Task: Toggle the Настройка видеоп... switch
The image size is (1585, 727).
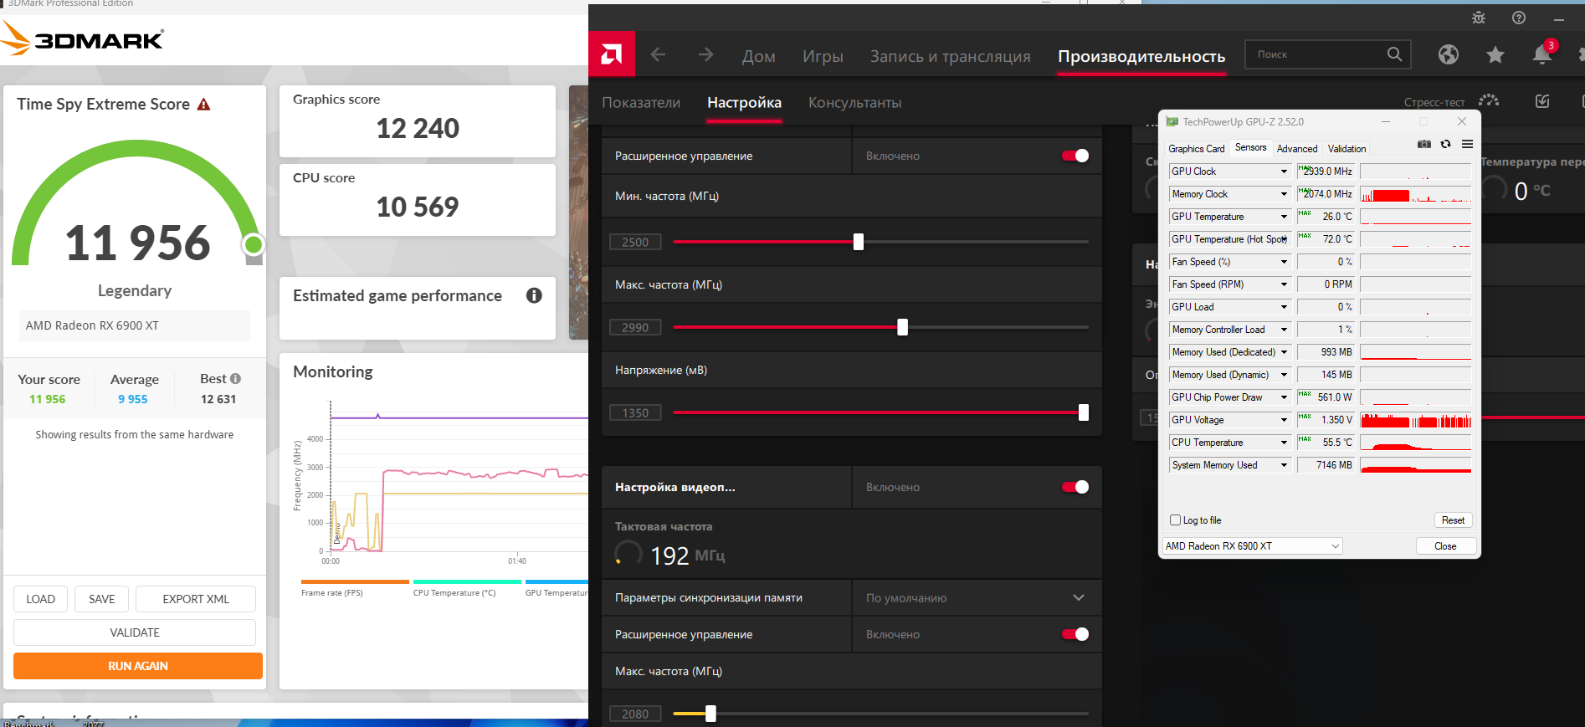Action: pos(1075,487)
